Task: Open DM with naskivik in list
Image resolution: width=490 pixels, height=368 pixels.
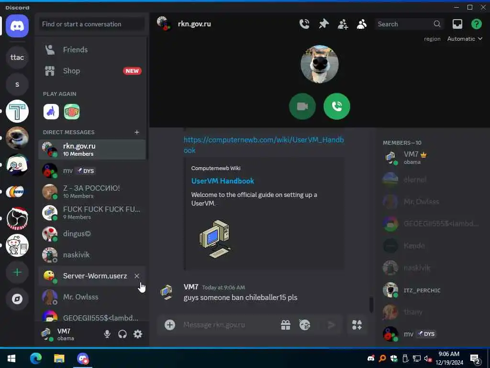Action: click(x=92, y=255)
